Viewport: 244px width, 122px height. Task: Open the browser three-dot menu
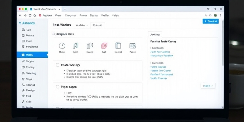tap(221, 16)
